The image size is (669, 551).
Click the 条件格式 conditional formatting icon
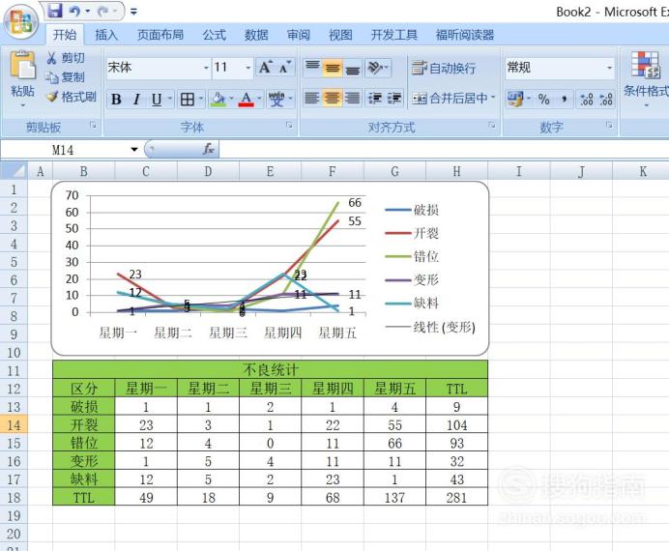[646, 65]
